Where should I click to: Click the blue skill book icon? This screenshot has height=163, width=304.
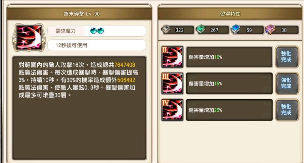coord(235,30)
